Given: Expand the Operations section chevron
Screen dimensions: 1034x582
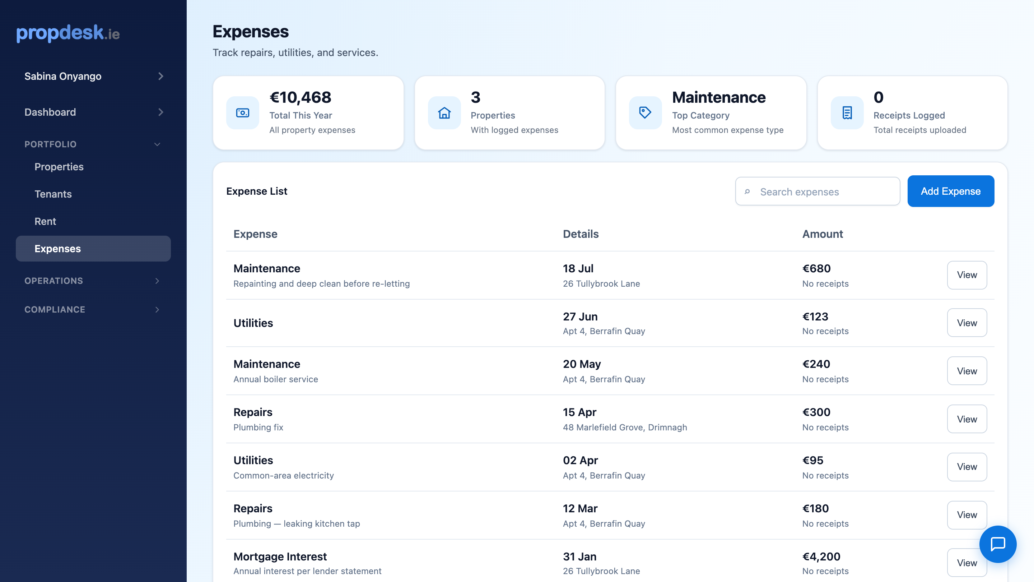Looking at the screenshot, I should tap(157, 281).
